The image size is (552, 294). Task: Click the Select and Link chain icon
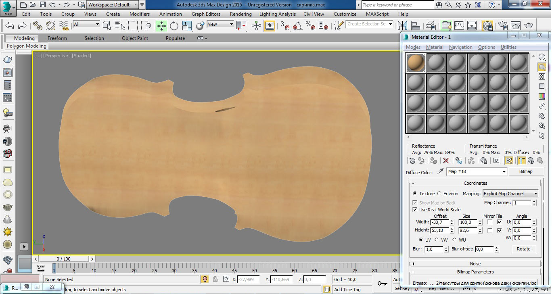click(38, 26)
